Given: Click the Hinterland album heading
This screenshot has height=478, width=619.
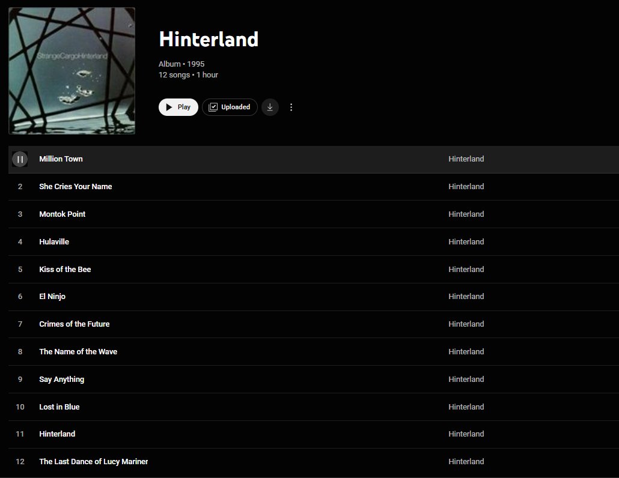Looking at the screenshot, I should (209, 40).
